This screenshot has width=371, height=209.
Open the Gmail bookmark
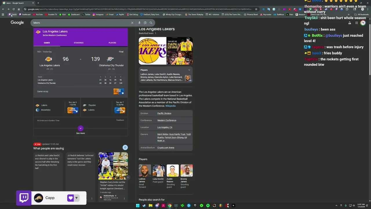click(110, 15)
